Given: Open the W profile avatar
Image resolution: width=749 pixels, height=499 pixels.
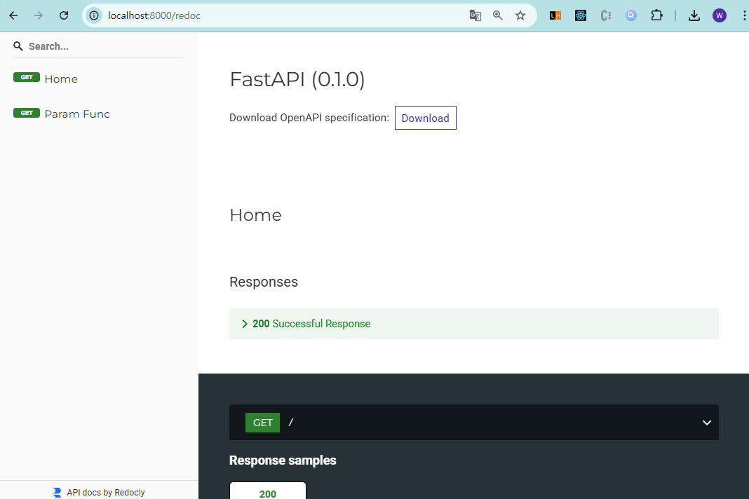Looking at the screenshot, I should click(720, 15).
